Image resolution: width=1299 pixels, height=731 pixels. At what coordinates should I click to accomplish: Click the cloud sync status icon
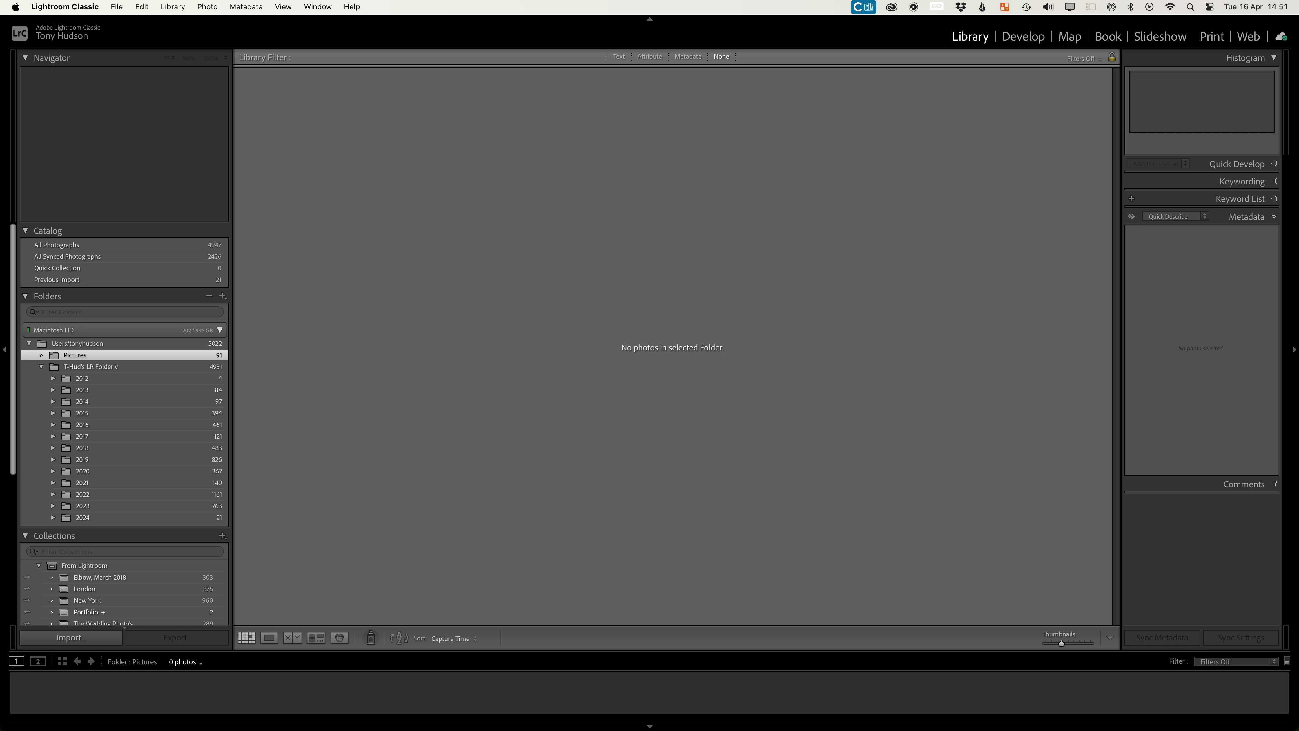pos(1281,36)
